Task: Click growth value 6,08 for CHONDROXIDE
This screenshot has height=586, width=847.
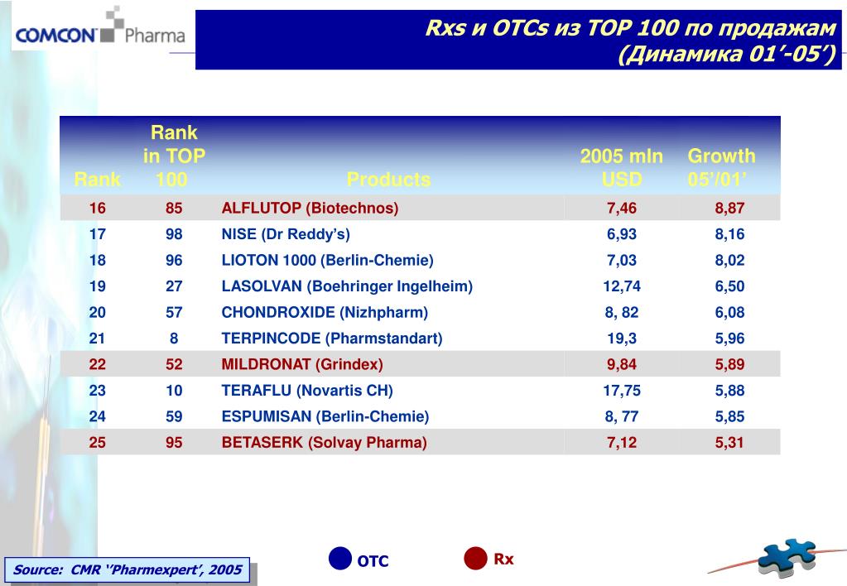Action: point(729,312)
